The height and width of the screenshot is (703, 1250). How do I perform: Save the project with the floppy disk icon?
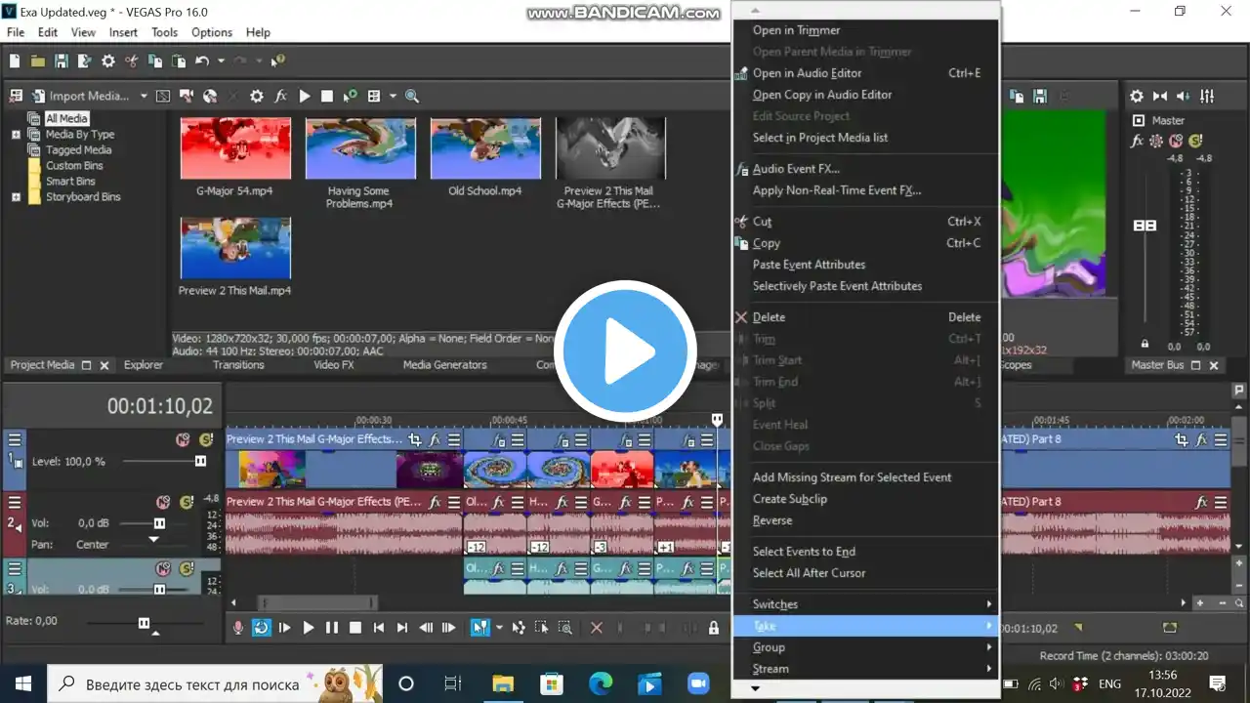click(62, 62)
